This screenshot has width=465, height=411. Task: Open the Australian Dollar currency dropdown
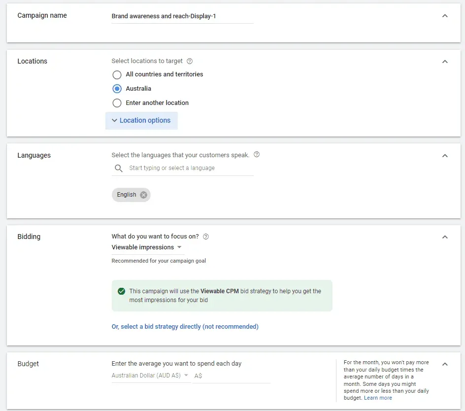coord(151,376)
